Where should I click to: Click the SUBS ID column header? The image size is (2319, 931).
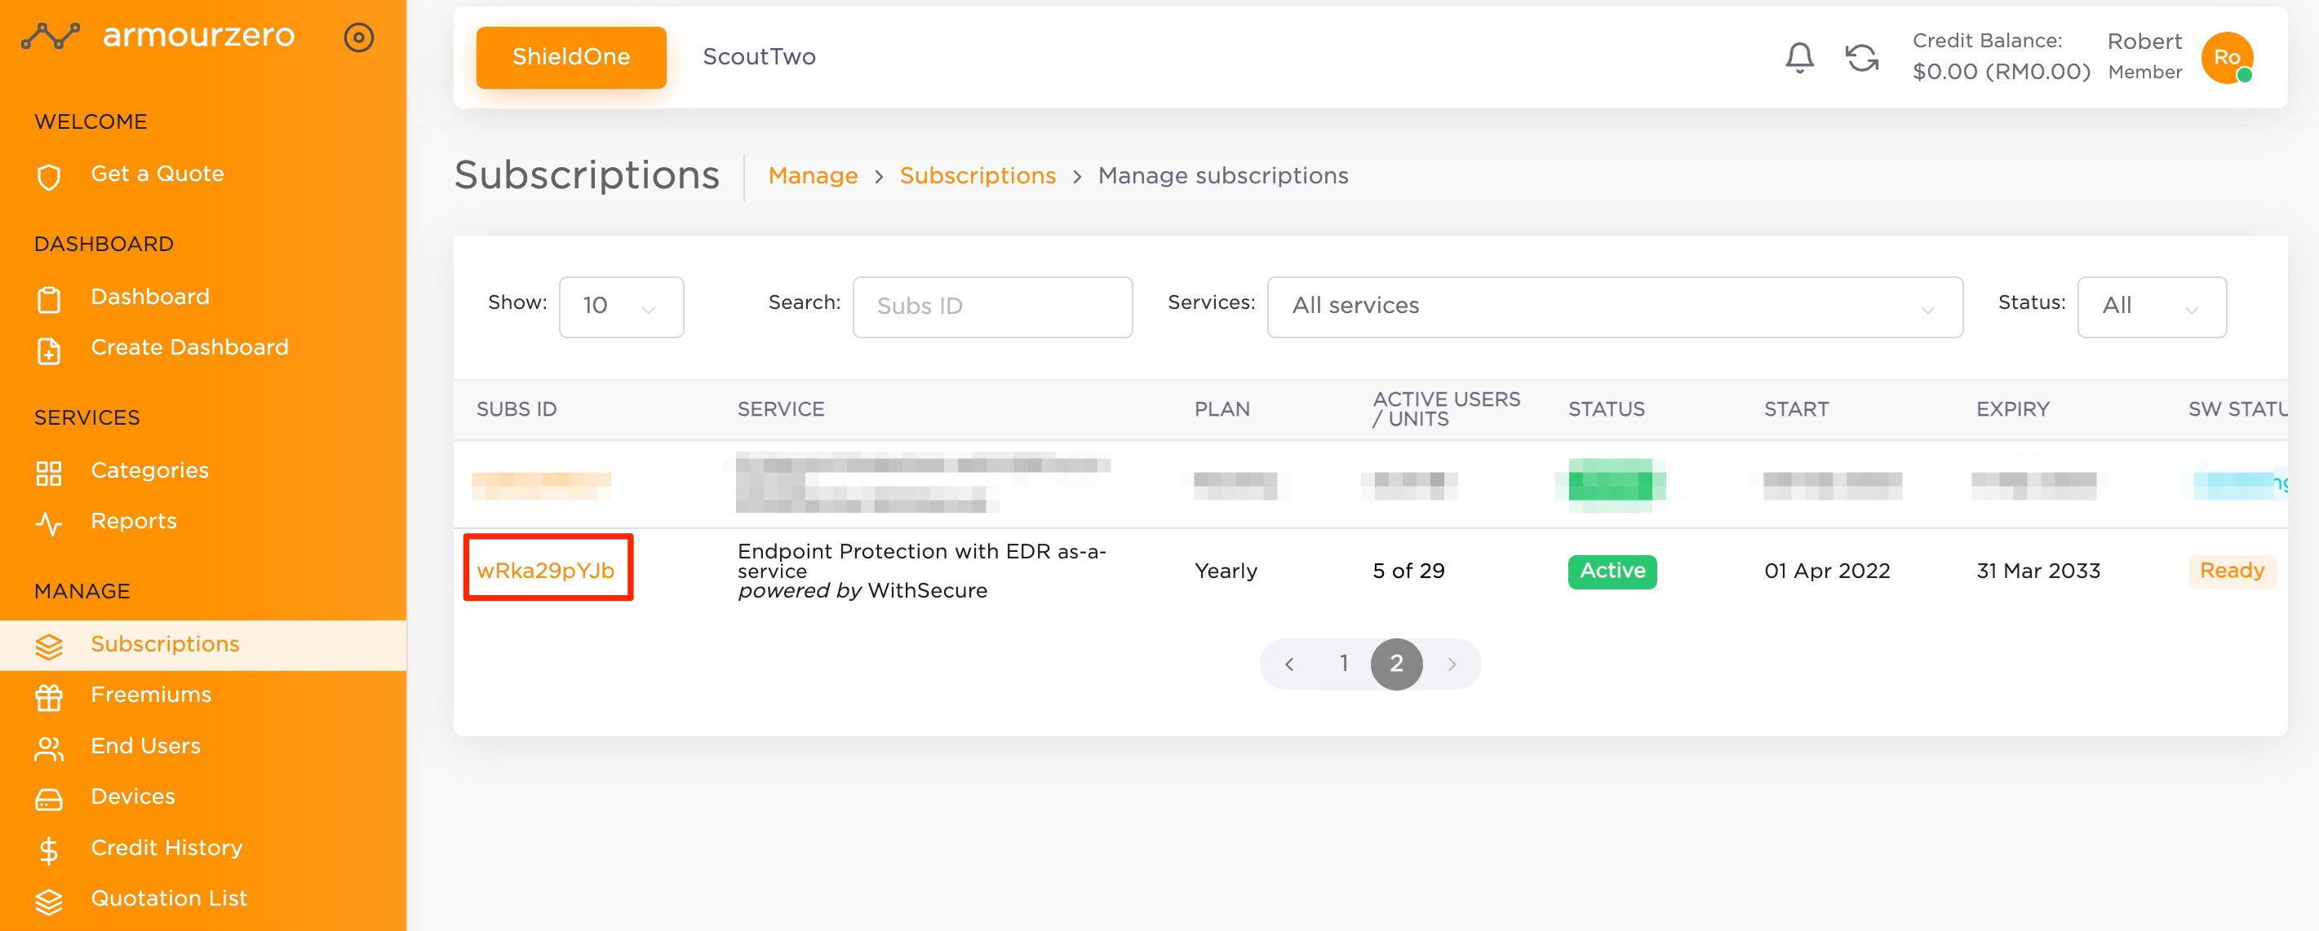pos(517,409)
